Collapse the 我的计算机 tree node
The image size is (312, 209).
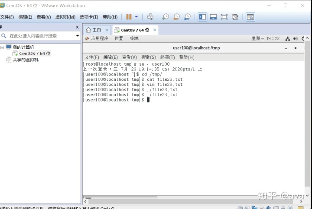coord(2,47)
